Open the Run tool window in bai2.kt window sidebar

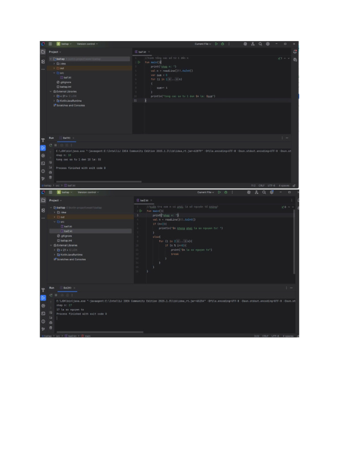(x=43, y=298)
